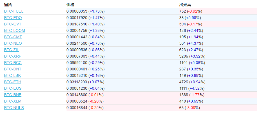Click the BTC-ETH price cell 0.03113200
The height and width of the screenshot is (114, 260).
[77, 82]
